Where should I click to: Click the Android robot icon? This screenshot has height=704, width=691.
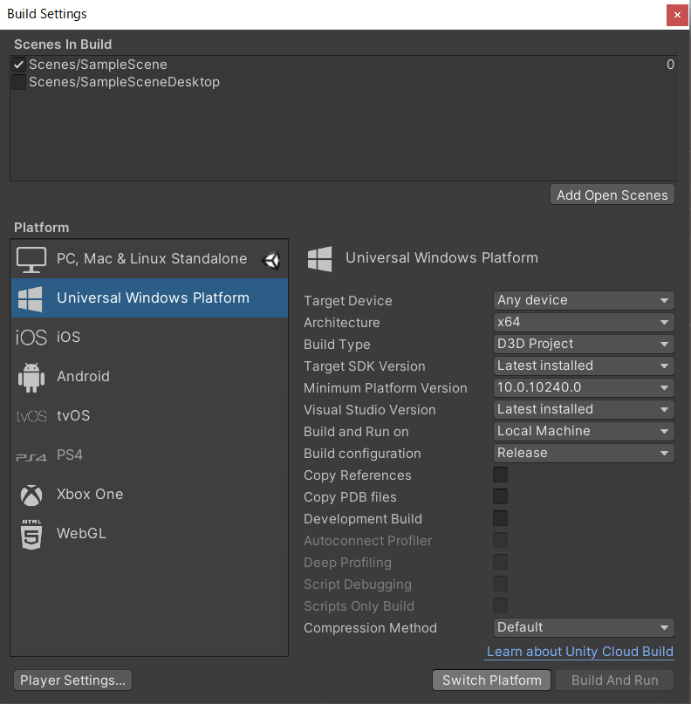[x=31, y=377]
